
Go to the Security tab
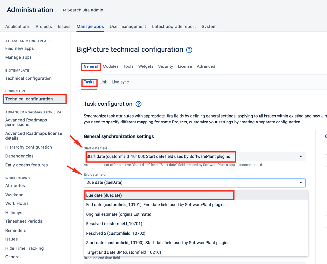(165, 66)
